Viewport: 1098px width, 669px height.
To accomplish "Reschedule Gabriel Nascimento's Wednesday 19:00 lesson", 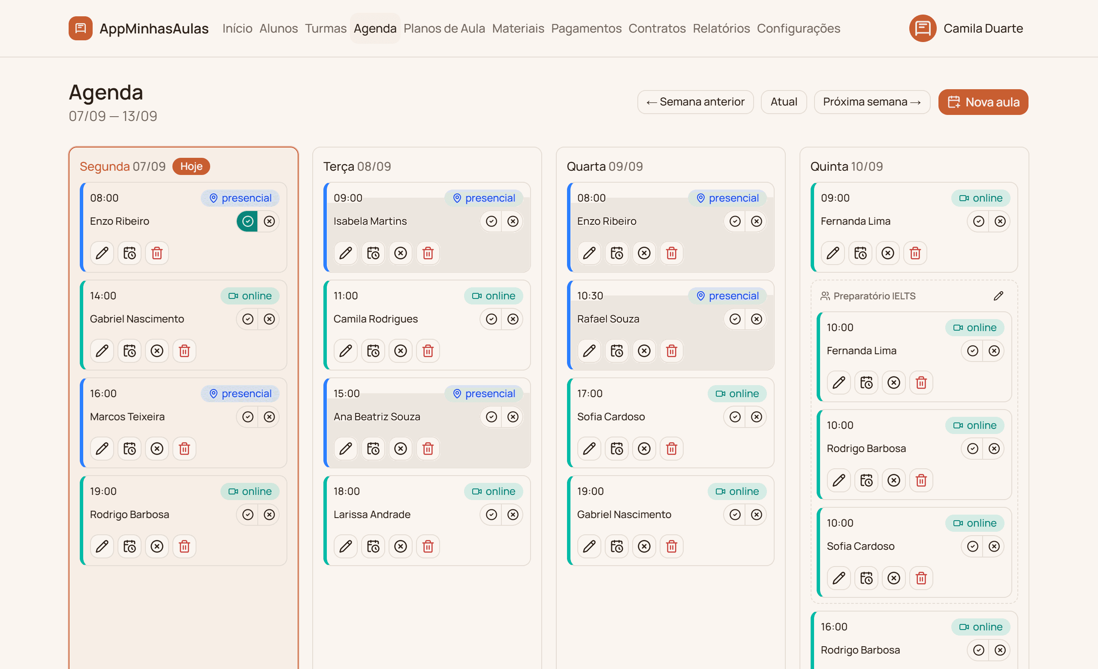I will pyautogui.click(x=617, y=546).
